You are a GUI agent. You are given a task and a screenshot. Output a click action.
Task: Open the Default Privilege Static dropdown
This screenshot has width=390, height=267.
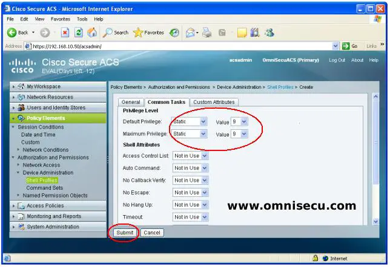tap(189, 121)
